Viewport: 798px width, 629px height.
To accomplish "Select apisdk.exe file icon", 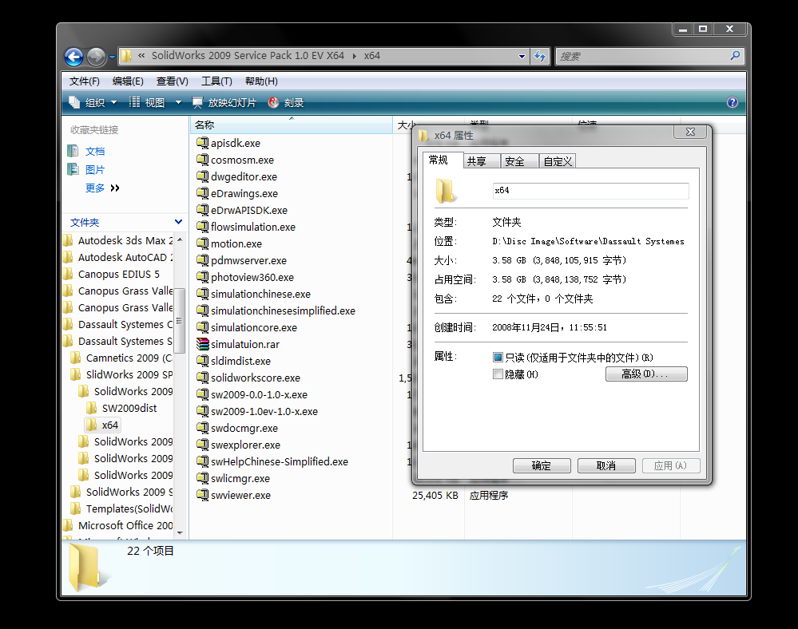I will tap(203, 143).
